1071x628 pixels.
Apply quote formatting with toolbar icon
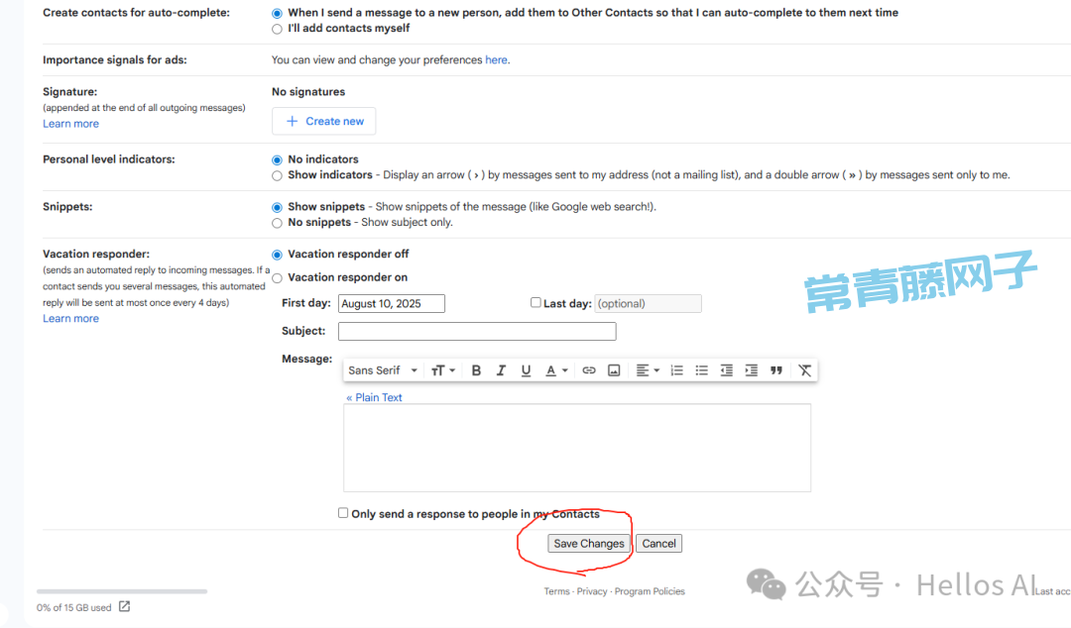pyautogui.click(x=776, y=370)
